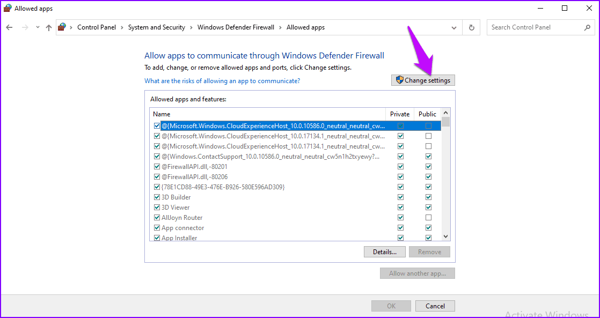
Task: Toggle the App Installer Public checkbox
Action: pyautogui.click(x=429, y=238)
